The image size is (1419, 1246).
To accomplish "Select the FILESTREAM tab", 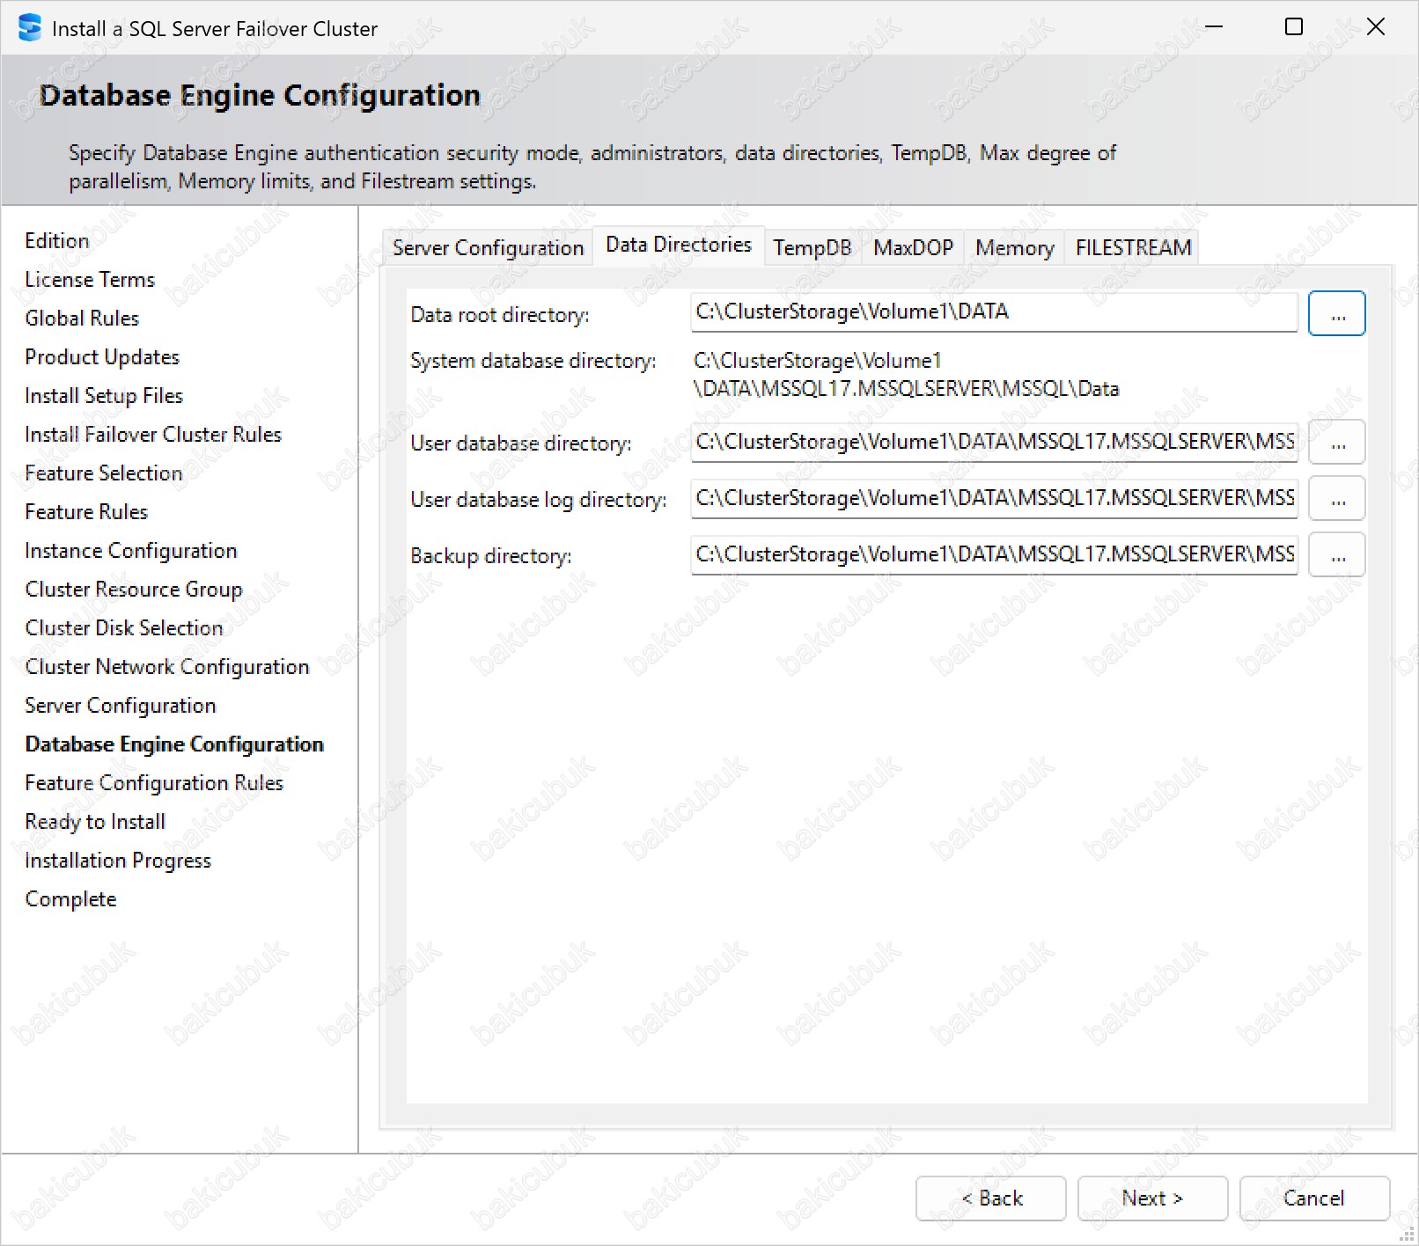I will [1133, 248].
